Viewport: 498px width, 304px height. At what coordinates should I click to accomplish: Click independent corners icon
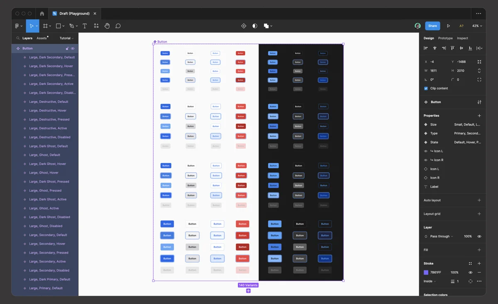479,80
